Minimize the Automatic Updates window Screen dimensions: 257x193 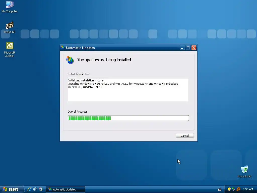point(182,48)
